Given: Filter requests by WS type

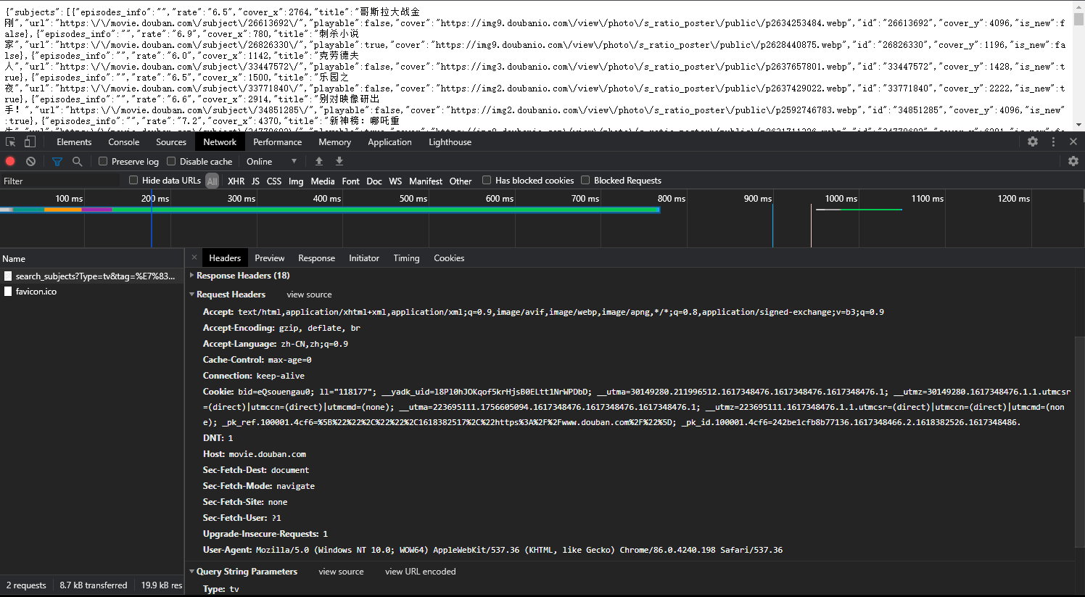Looking at the screenshot, I should (395, 181).
